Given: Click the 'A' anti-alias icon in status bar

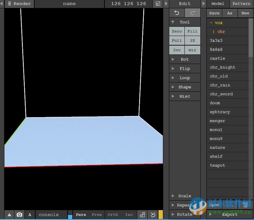Looking at the screenshot, I should coord(30,215).
